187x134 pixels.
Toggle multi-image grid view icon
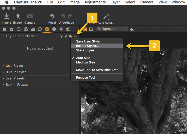85,29
